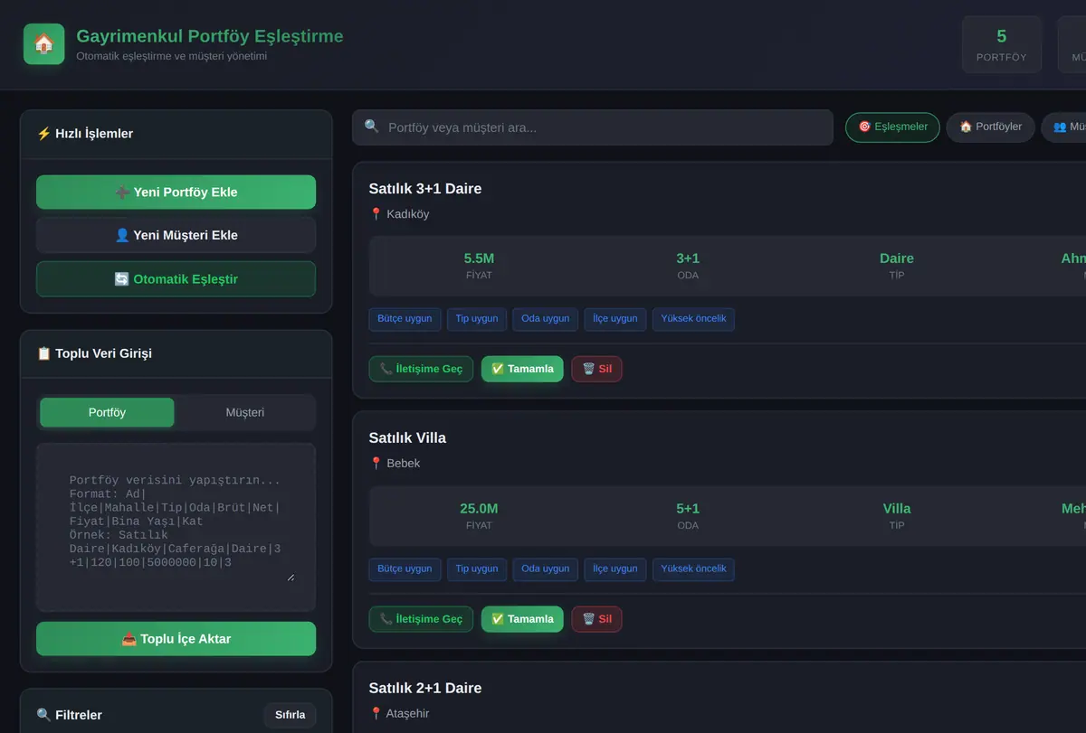Viewport: 1086px width, 733px height.
Task: Delete the Satılık 3+1 Daire match
Action: [596, 369]
